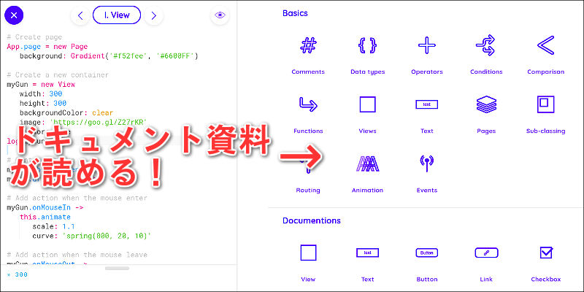Click the Documentions section heading
The width and height of the screenshot is (584, 292).
tap(312, 220)
